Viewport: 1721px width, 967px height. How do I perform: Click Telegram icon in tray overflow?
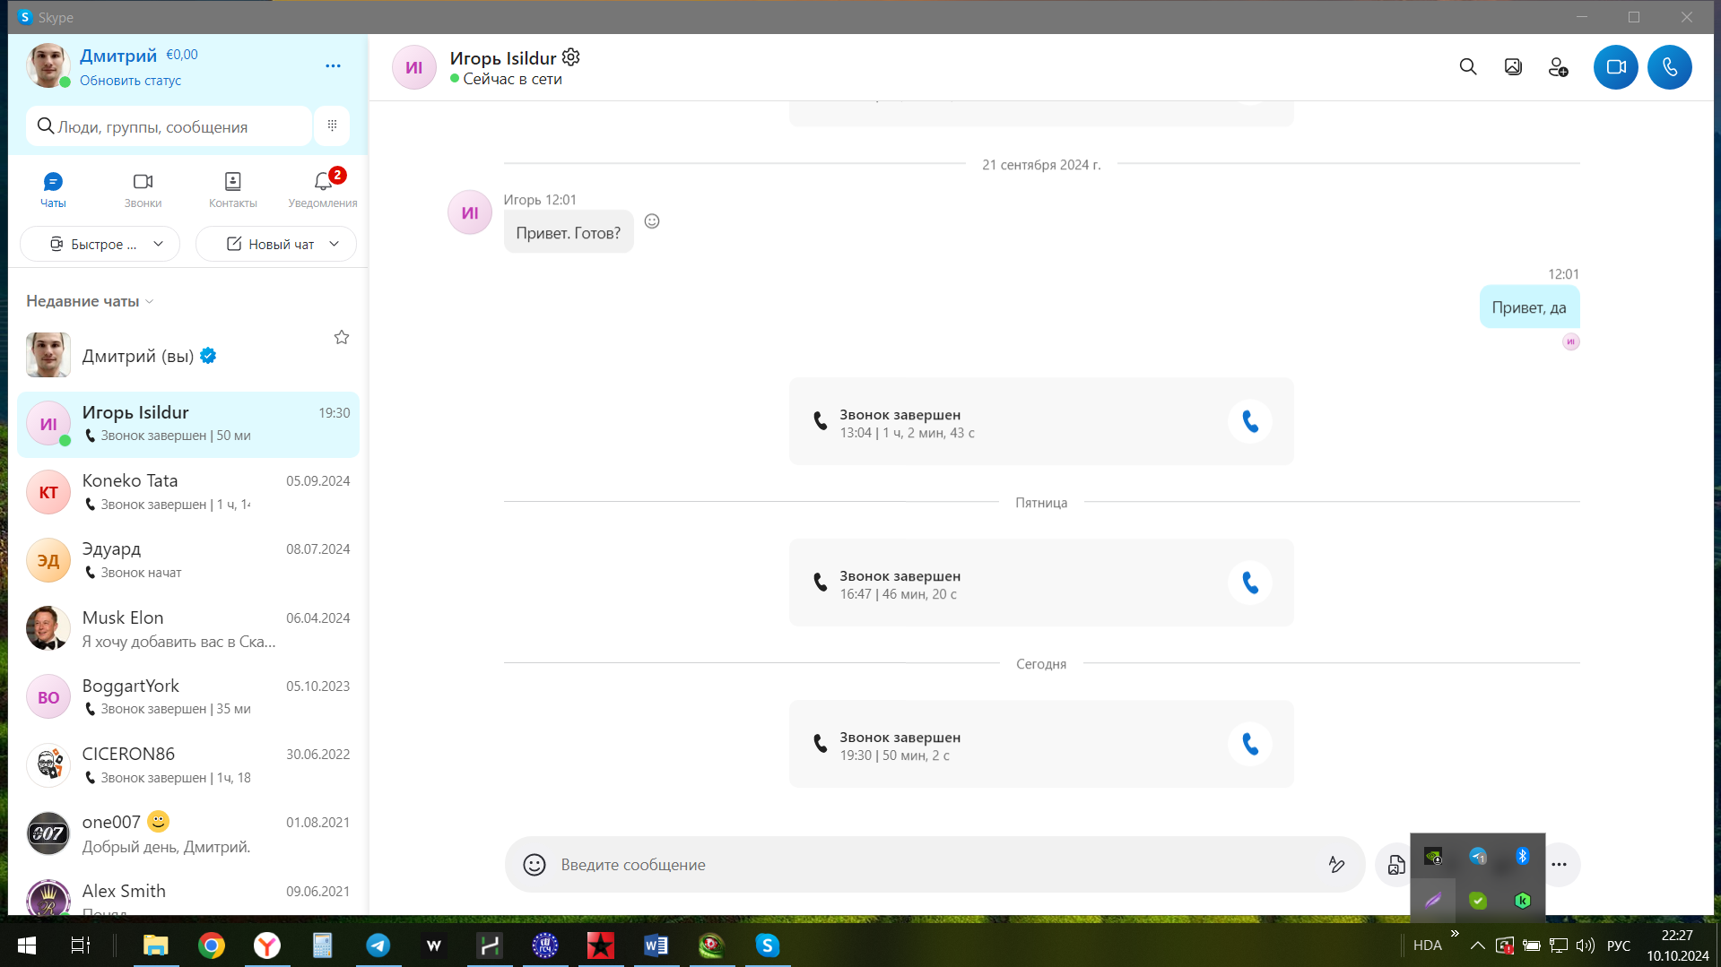pyautogui.click(x=1478, y=857)
